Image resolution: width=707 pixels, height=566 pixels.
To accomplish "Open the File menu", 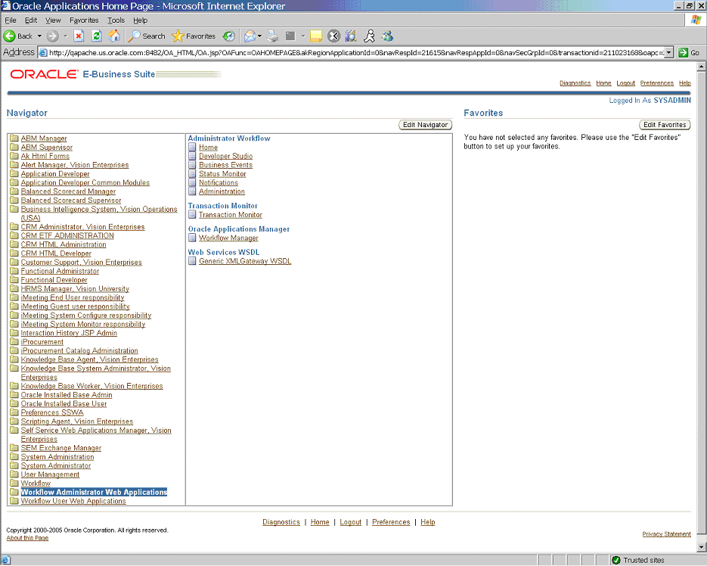I will click(11, 20).
